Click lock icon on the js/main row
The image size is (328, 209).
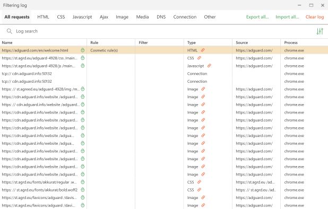[x=83, y=66]
